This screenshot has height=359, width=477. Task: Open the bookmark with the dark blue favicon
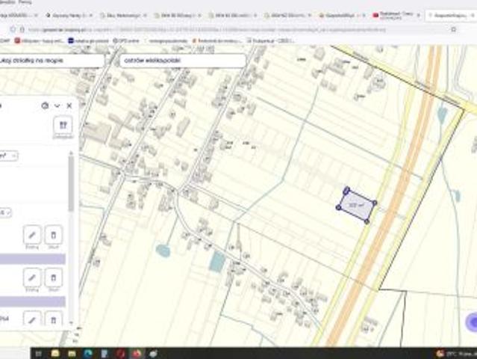click(x=88, y=40)
